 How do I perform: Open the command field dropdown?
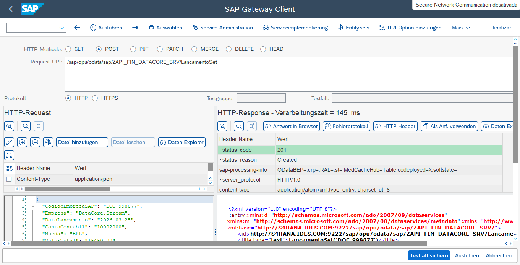pos(62,28)
